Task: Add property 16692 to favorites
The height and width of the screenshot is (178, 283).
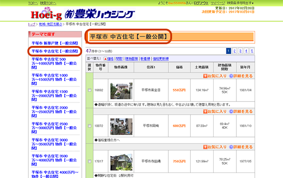Action: [x=215, y=76]
